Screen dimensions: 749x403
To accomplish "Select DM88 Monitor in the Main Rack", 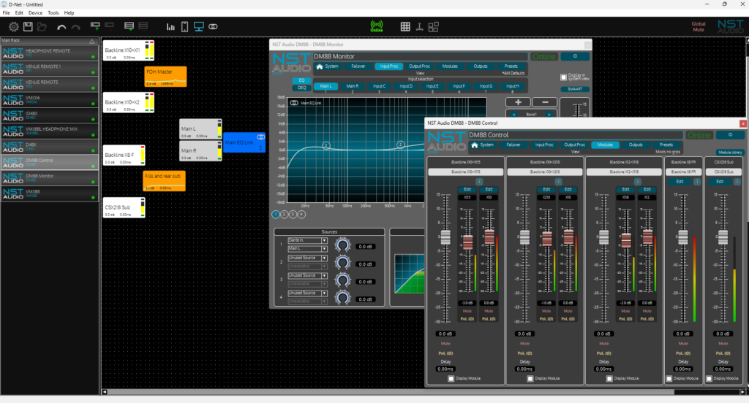I will 50,178.
